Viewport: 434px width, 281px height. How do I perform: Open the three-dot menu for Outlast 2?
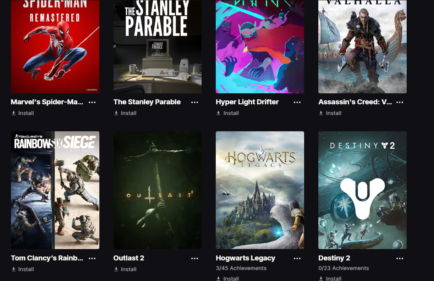coord(194,258)
